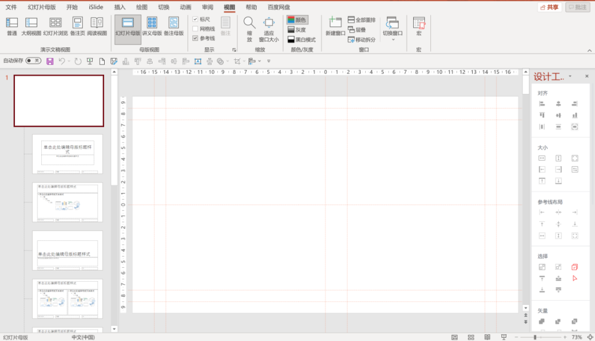595x341 pixels.
Task: Collapse the ribbon with chevron
Action: coord(589,51)
